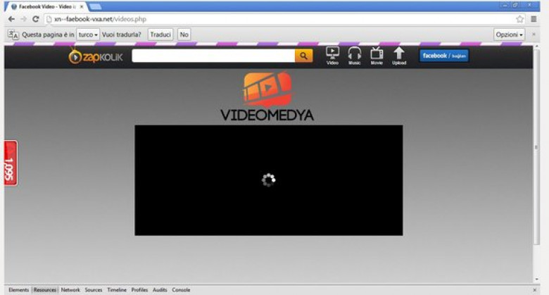Viewport: 549px width, 295px height.
Task: Click the Zapkolik search field
Action: 213,56
